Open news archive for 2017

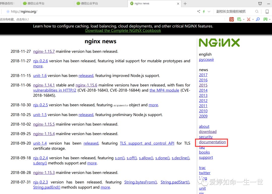[x=203, y=75]
